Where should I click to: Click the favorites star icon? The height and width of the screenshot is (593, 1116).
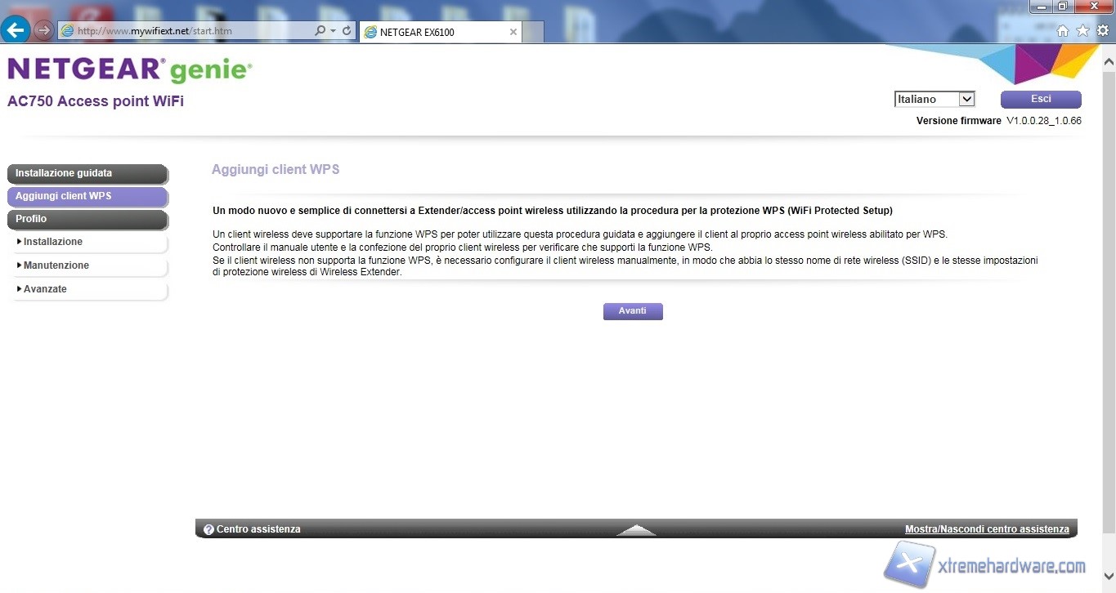point(1082,31)
